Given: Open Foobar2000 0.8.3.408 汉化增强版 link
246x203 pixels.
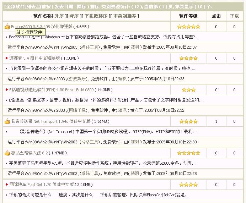Looking at the screenshot, I should (x=42, y=27).
